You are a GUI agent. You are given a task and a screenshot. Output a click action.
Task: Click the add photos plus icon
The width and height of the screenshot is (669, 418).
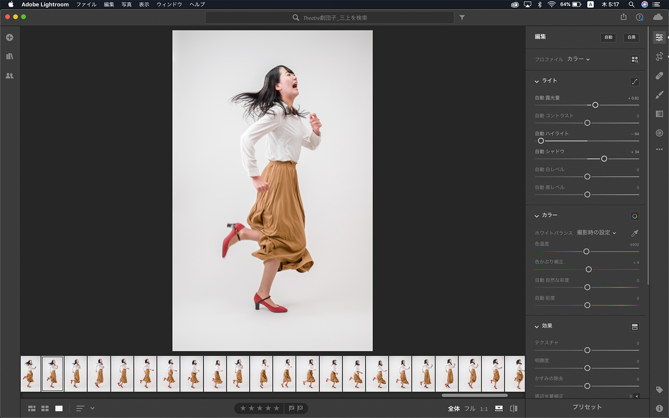(9, 37)
